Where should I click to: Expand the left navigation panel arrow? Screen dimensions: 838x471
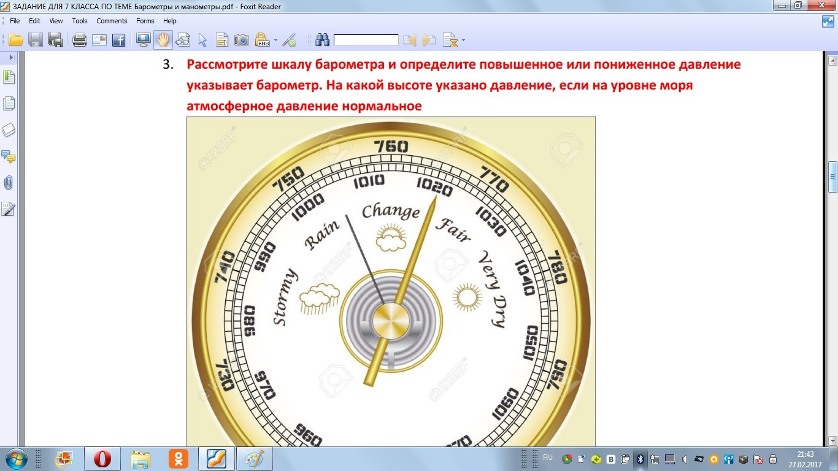click(10, 57)
